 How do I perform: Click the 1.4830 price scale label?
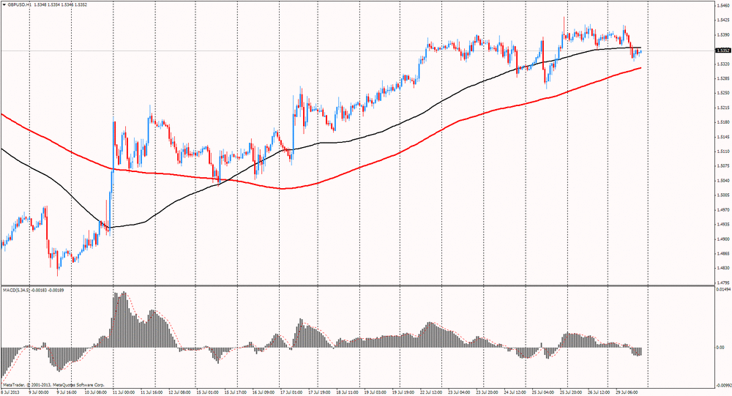(x=722, y=268)
